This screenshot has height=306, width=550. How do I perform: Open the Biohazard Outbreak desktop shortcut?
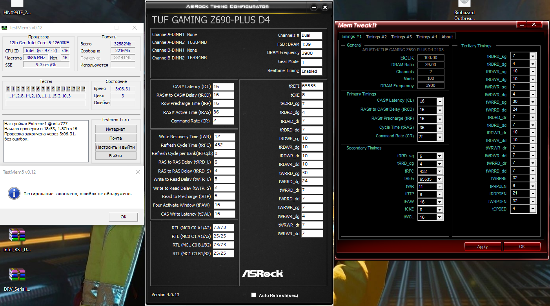point(464,9)
